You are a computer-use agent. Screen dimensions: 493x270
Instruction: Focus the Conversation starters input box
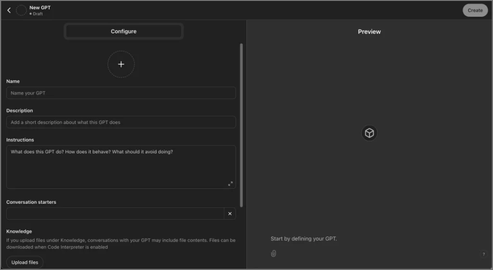pos(115,214)
